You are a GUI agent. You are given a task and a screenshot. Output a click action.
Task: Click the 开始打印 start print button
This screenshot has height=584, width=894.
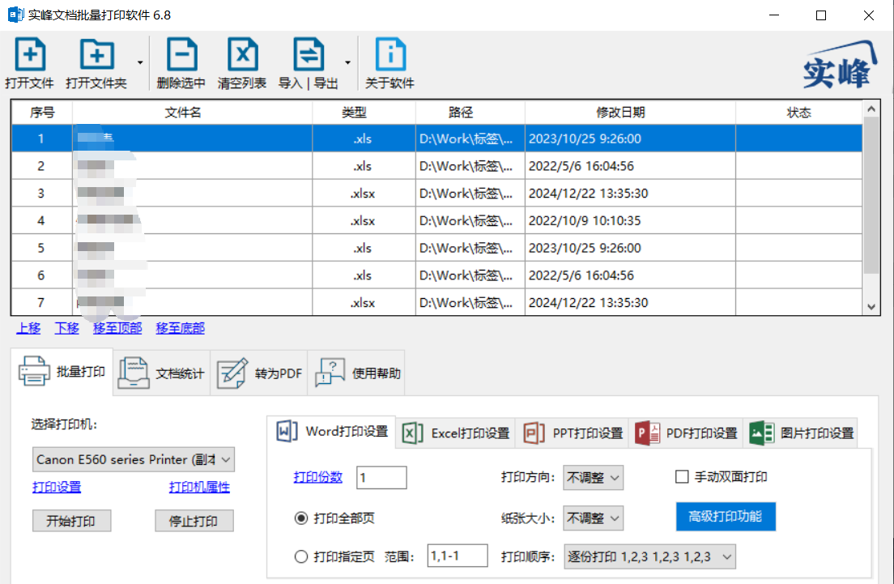72,521
